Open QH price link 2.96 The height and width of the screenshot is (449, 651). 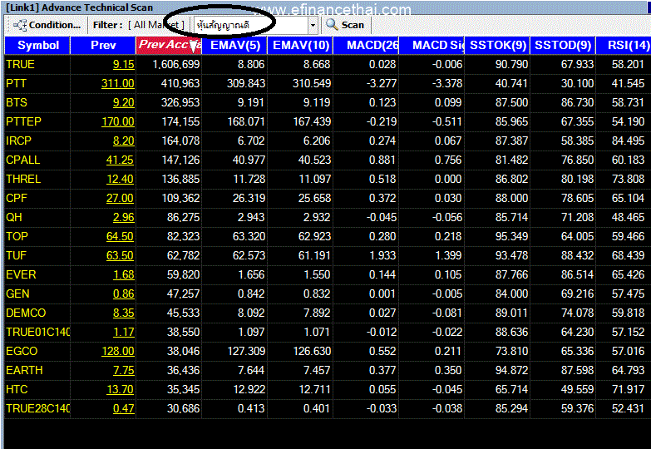[x=123, y=218]
